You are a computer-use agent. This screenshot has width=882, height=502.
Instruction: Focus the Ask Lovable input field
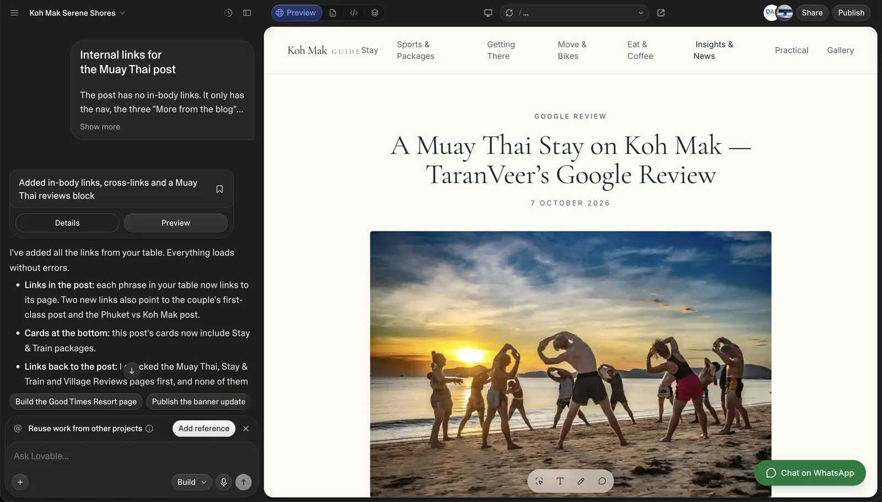point(132,456)
